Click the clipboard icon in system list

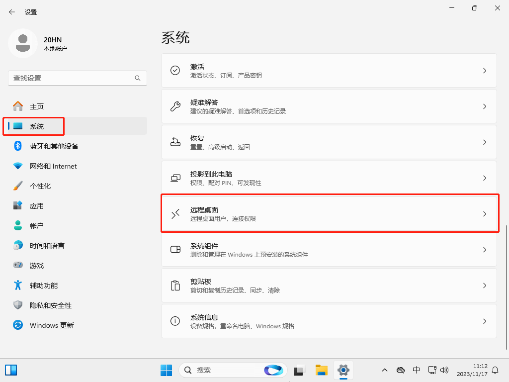point(175,286)
